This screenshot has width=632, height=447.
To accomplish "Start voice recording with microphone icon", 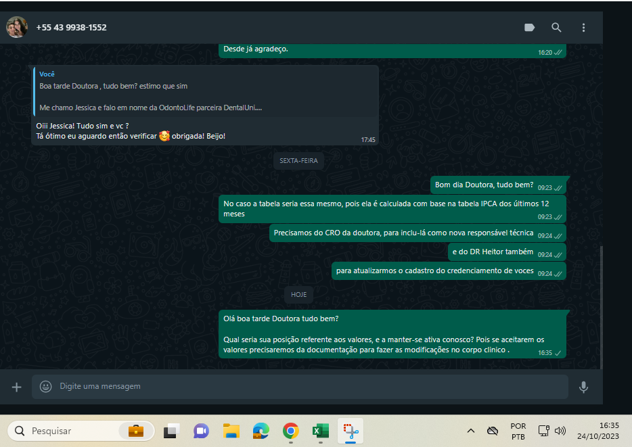I will click(x=583, y=387).
